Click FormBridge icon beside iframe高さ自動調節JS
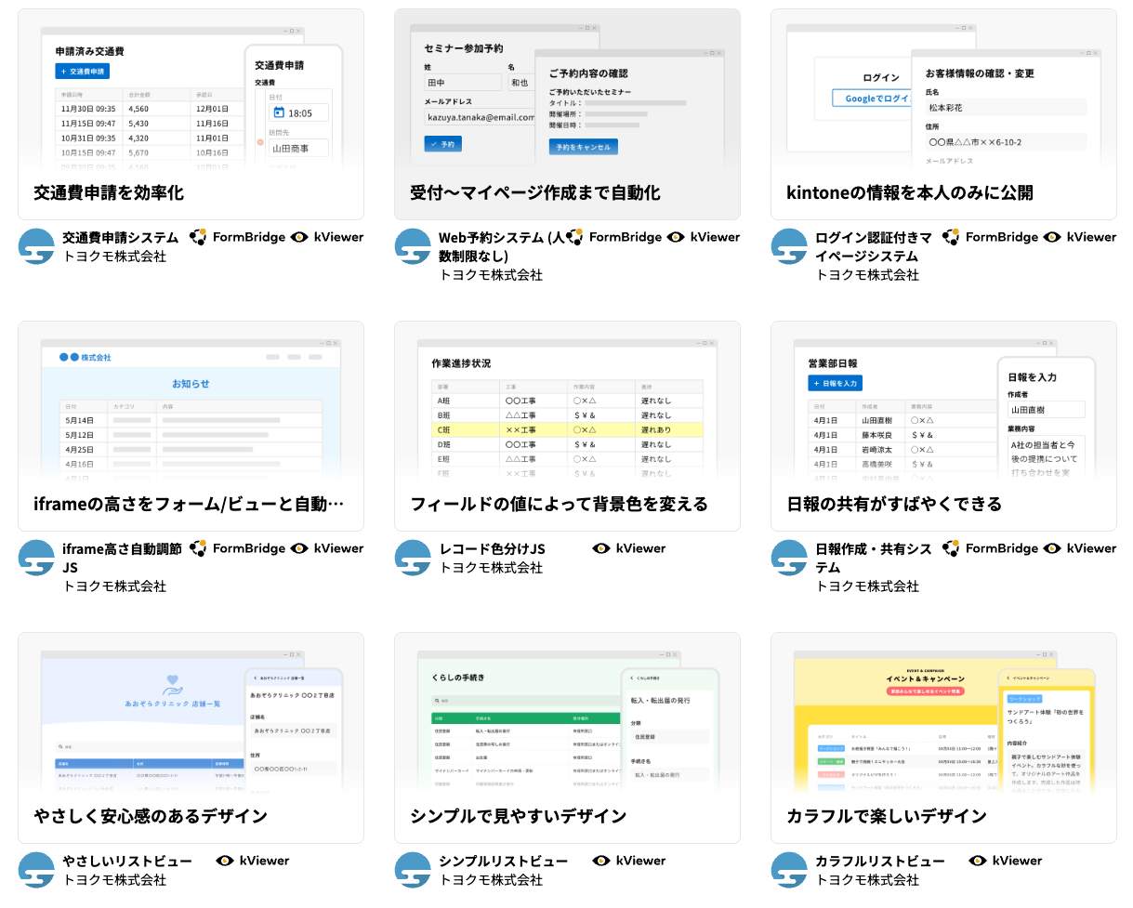Screen dimensions: 1133x908 click(x=198, y=548)
